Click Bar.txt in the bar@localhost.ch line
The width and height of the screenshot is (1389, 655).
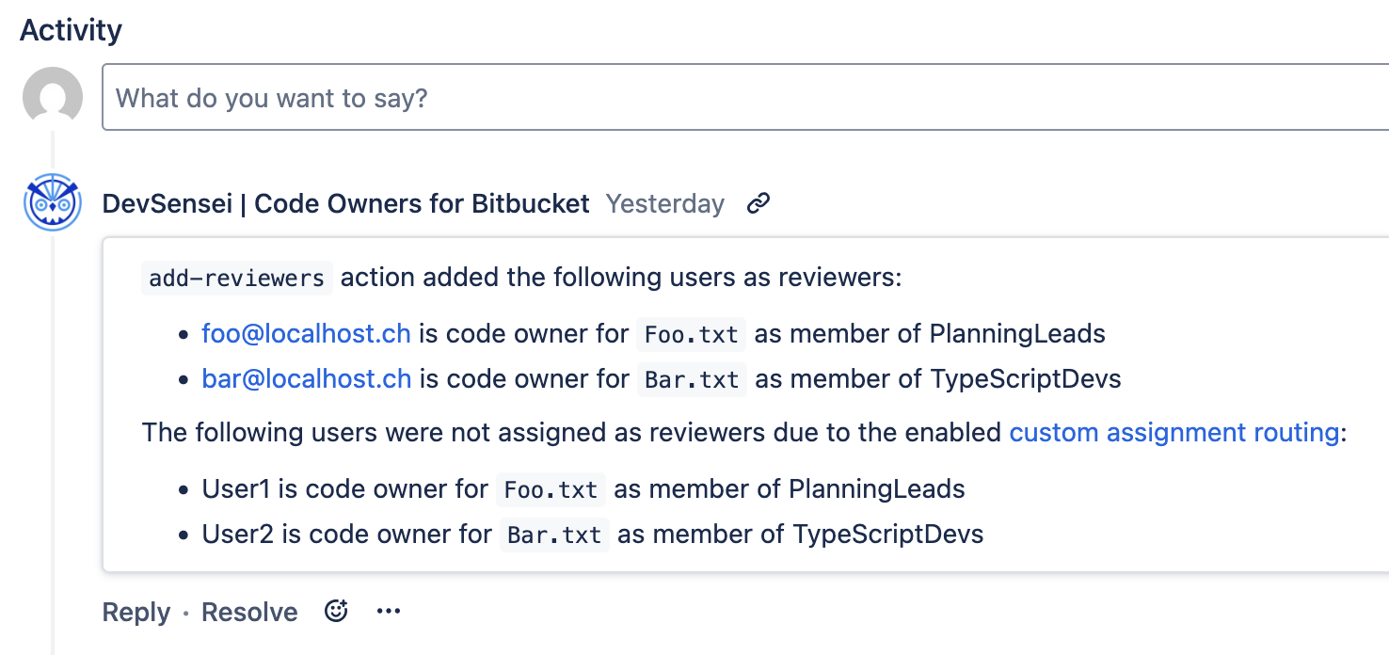[x=692, y=379]
